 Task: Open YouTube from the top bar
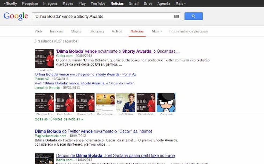pyautogui.click(x=98, y=3)
